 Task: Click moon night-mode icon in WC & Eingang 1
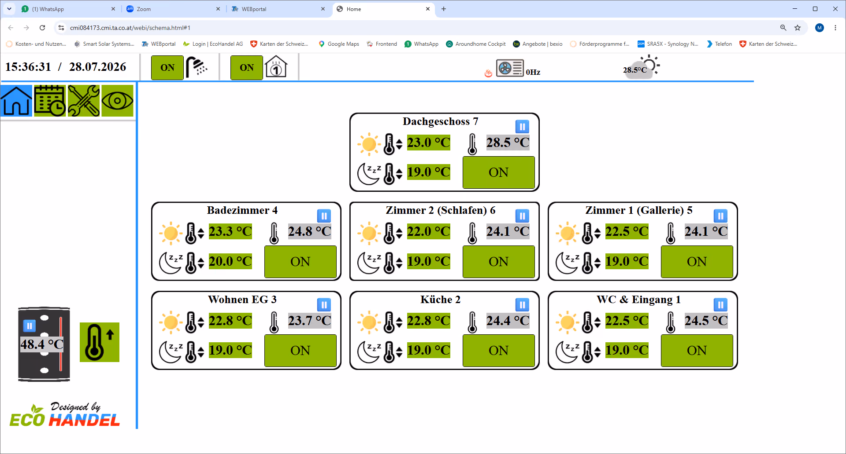click(x=567, y=352)
